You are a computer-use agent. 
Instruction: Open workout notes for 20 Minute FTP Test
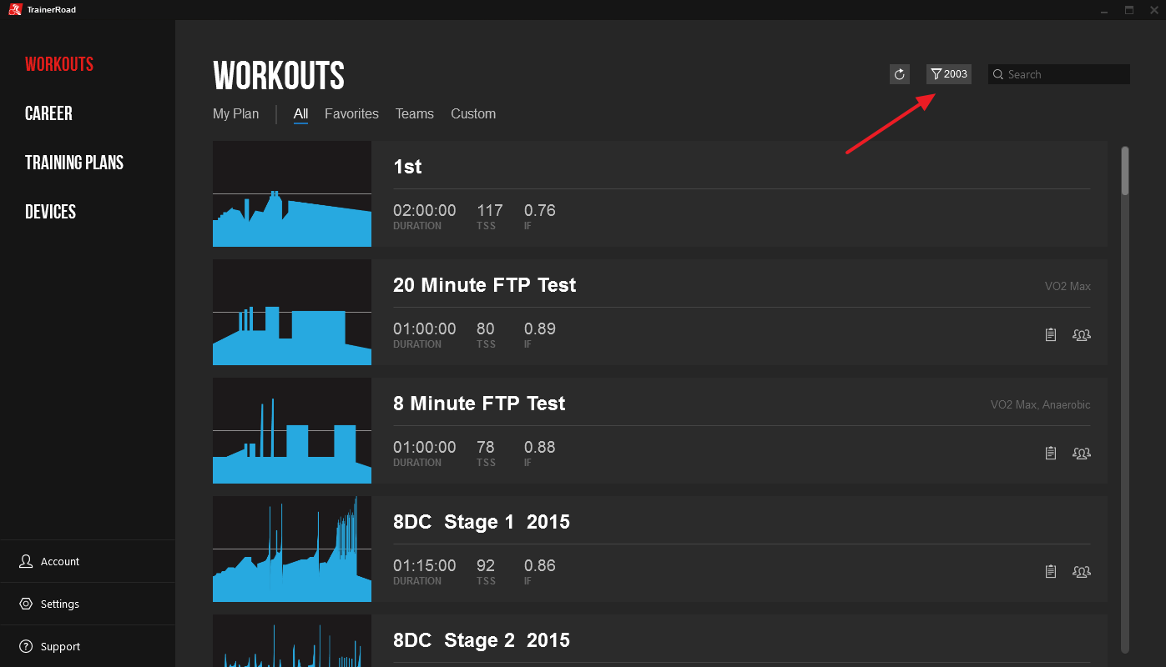1050,334
